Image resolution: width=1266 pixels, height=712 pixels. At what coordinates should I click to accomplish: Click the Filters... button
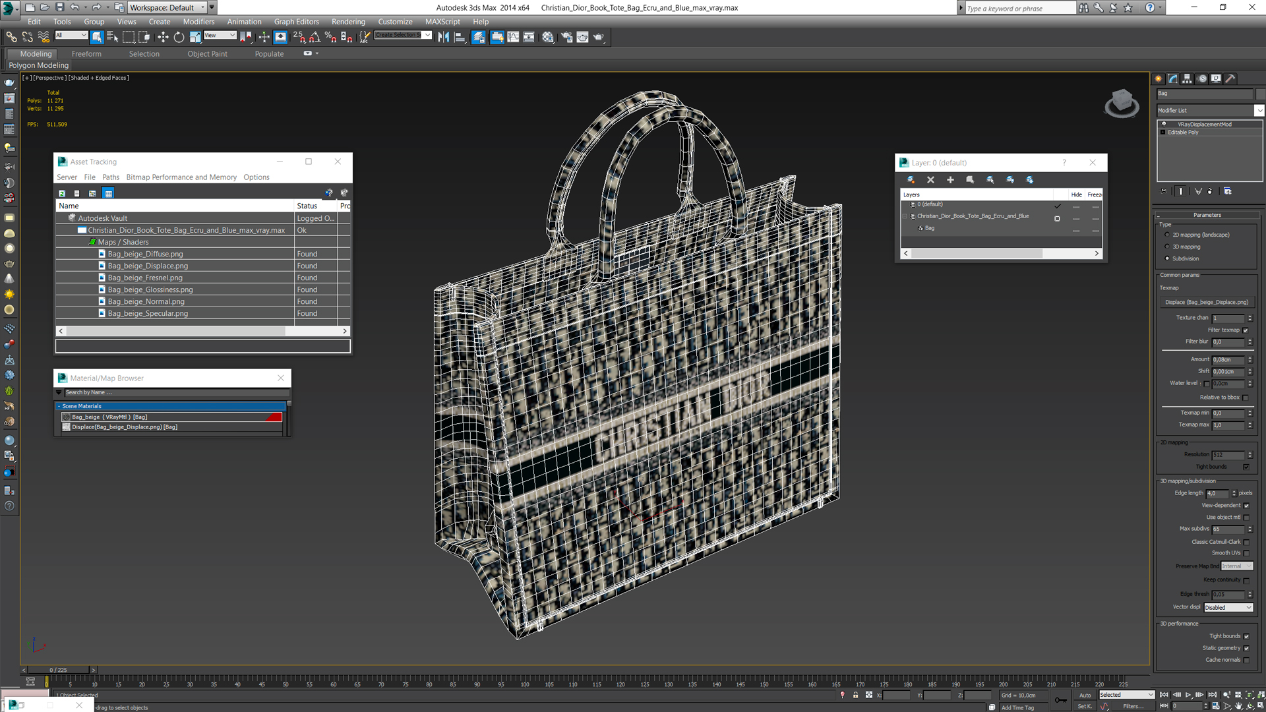[x=1133, y=706]
